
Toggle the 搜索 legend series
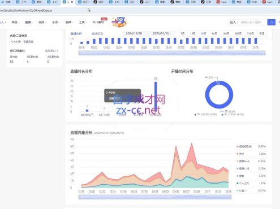[251, 176]
